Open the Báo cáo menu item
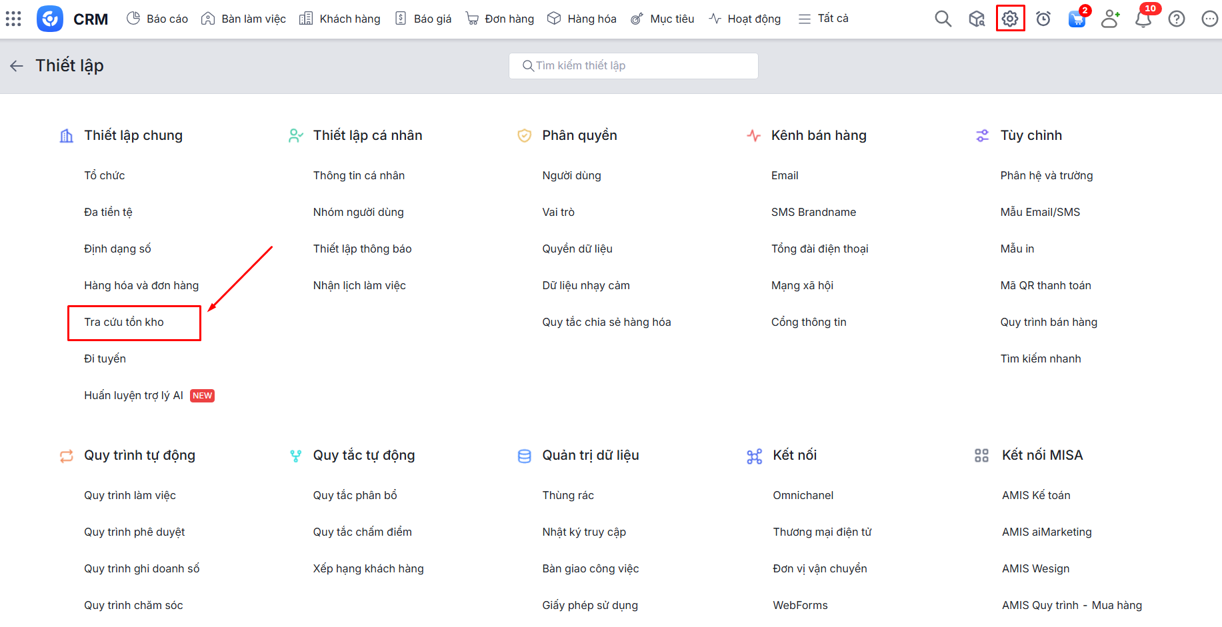The width and height of the screenshot is (1222, 627). coord(158,19)
